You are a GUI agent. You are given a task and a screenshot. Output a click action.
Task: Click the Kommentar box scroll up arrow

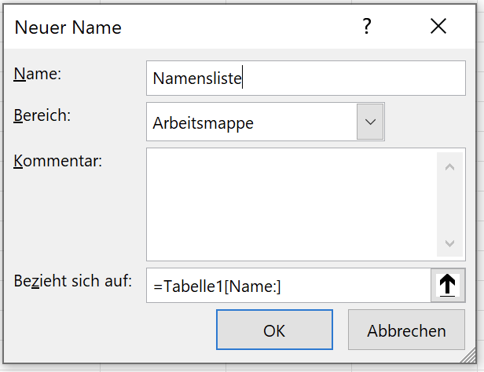click(449, 167)
